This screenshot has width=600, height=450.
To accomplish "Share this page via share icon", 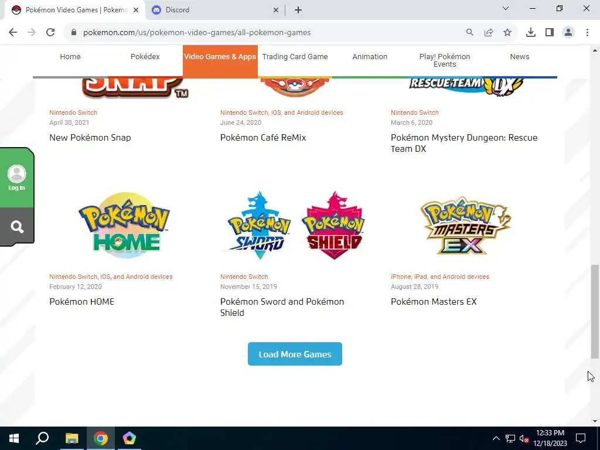I will click(x=489, y=33).
